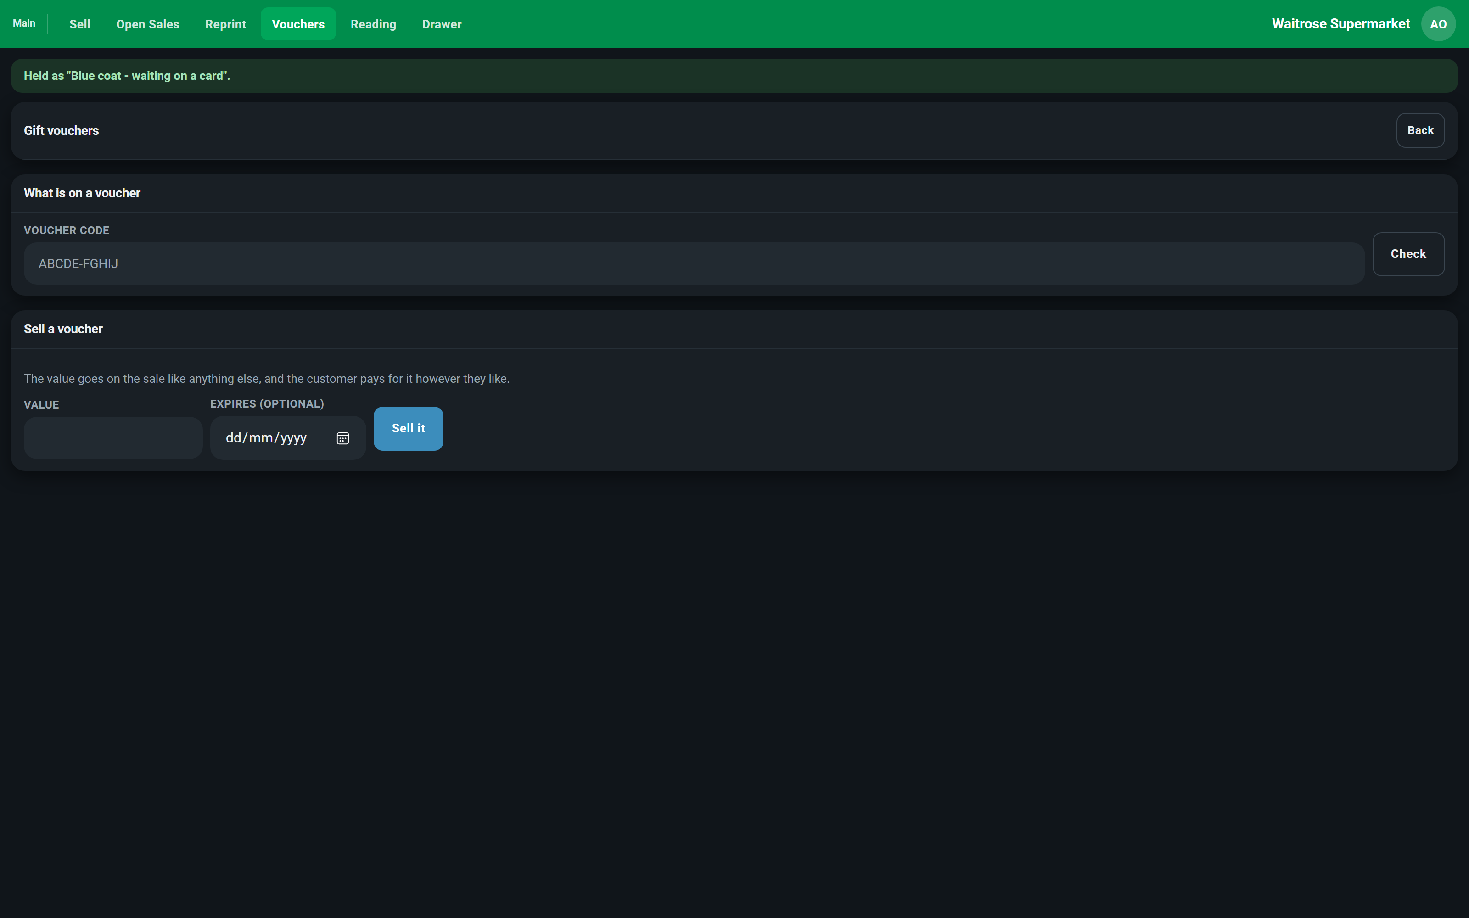Image resolution: width=1469 pixels, height=918 pixels.
Task: Click the 'The value goes on the sale' description
Action: 266,379
